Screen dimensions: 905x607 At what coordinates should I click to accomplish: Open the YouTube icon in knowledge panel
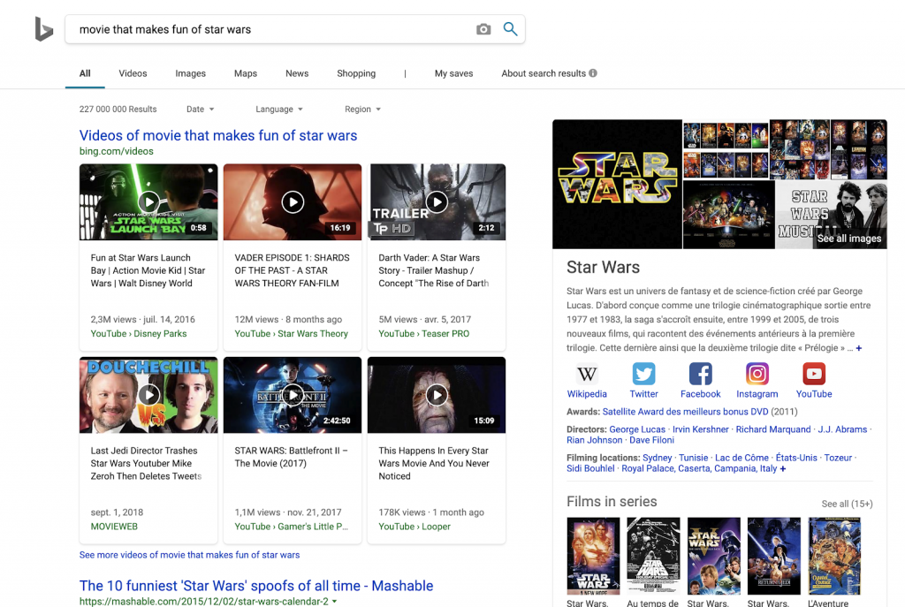pos(813,374)
